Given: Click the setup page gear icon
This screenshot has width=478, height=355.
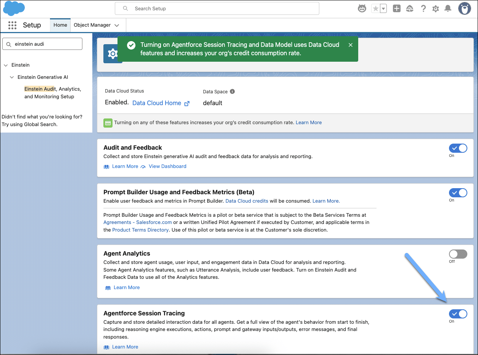Looking at the screenshot, I should pos(113,54).
